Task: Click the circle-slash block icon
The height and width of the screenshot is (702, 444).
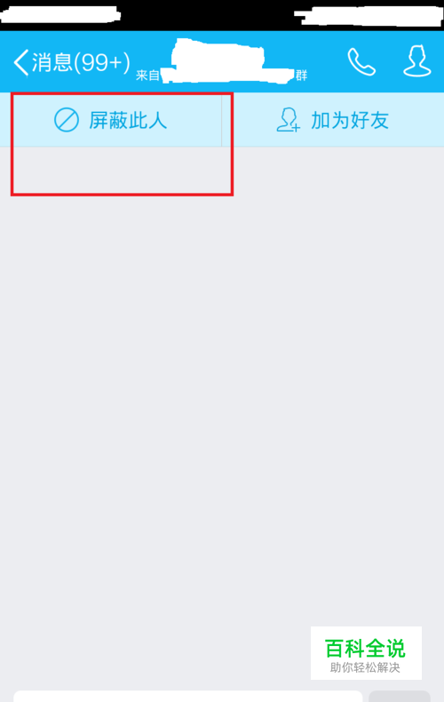Action: point(67,120)
